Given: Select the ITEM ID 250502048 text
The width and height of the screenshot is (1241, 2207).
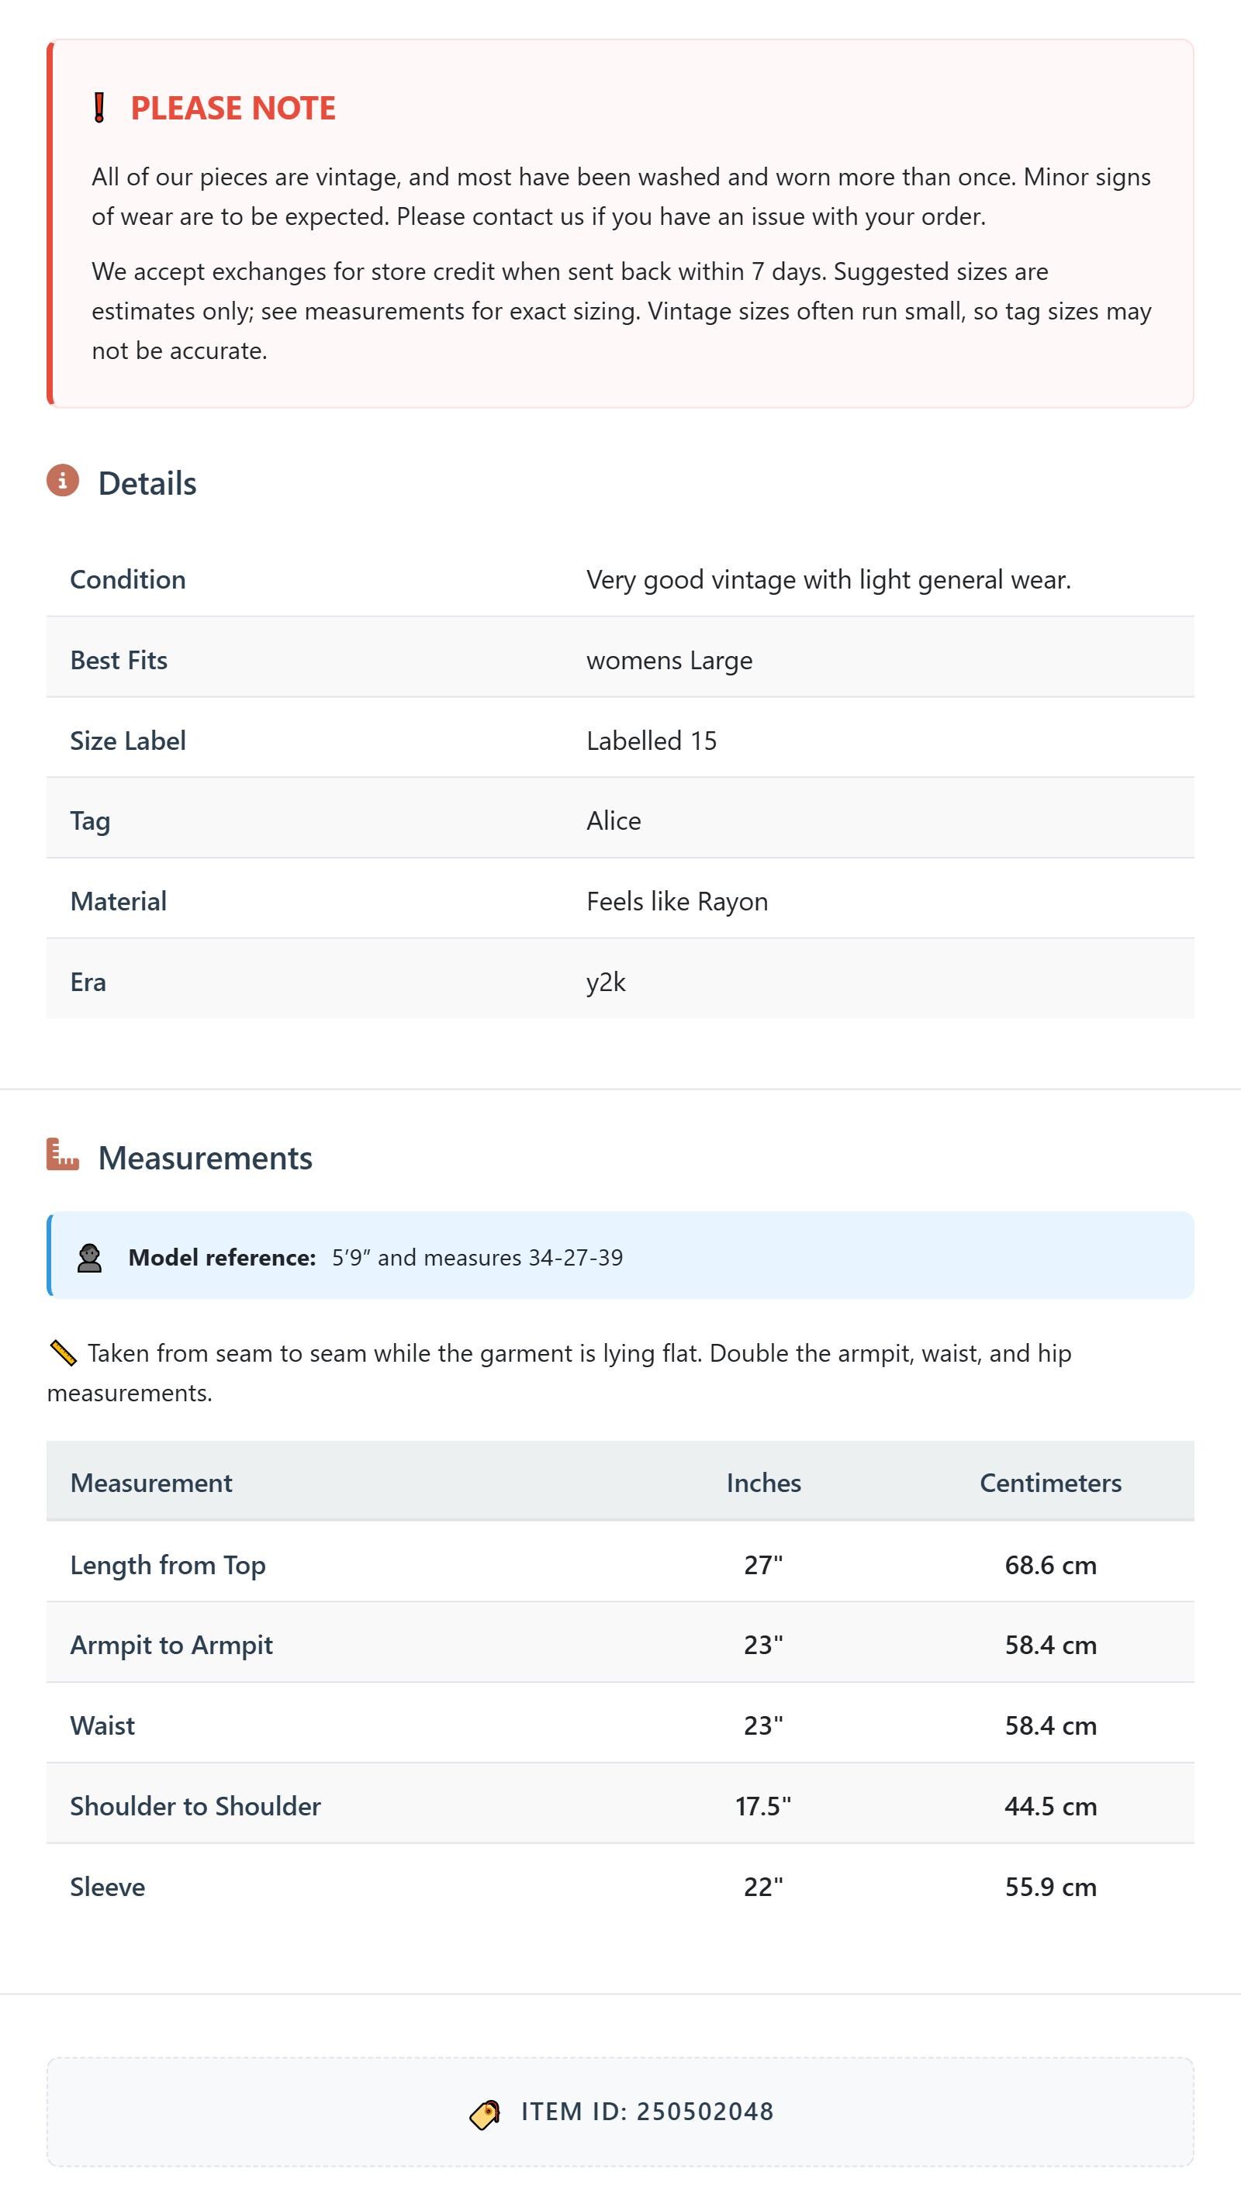Looking at the screenshot, I should [648, 2112].
